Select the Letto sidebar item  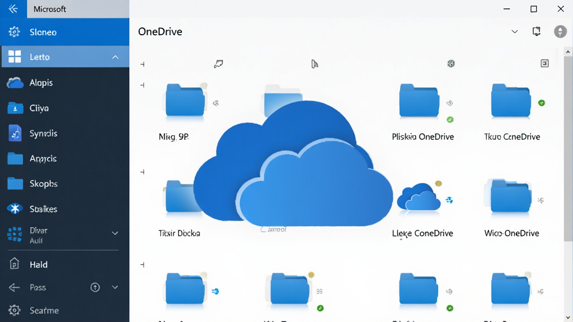65,56
